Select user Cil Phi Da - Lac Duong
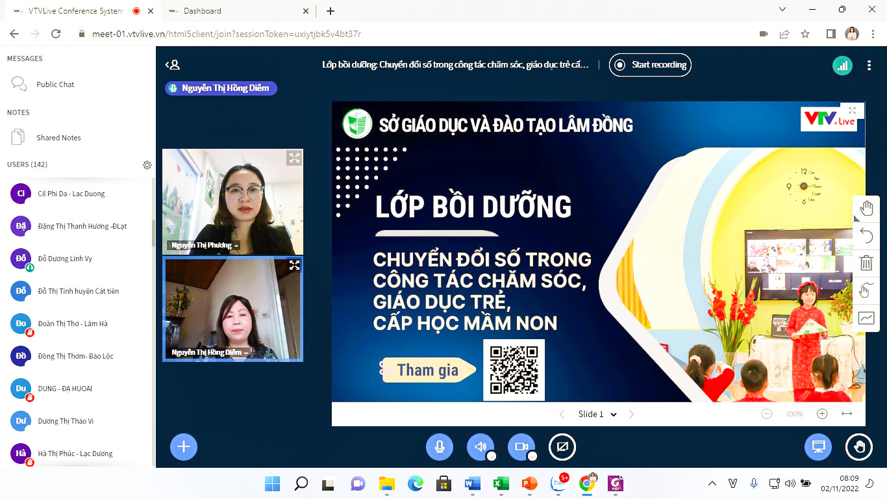 click(x=77, y=194)
